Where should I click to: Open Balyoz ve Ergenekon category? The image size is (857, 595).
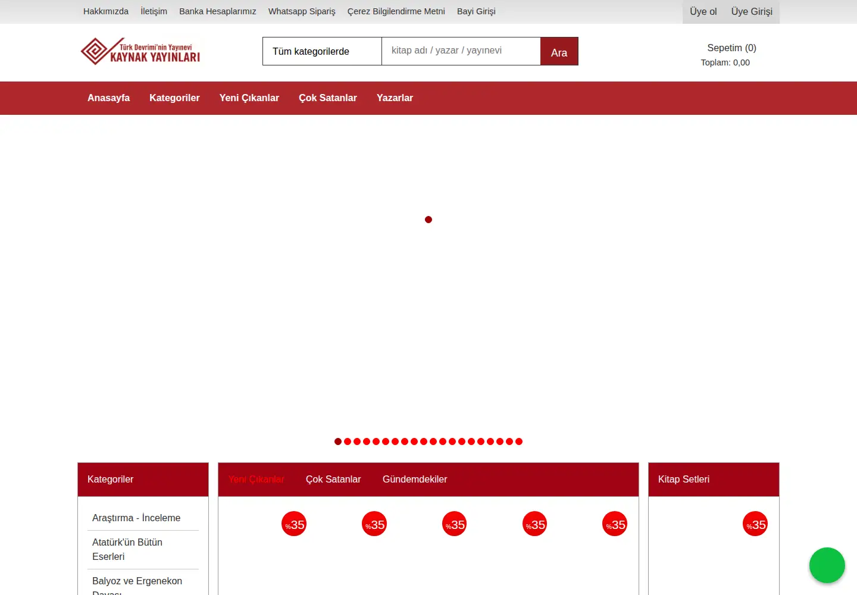pos(137,585)
